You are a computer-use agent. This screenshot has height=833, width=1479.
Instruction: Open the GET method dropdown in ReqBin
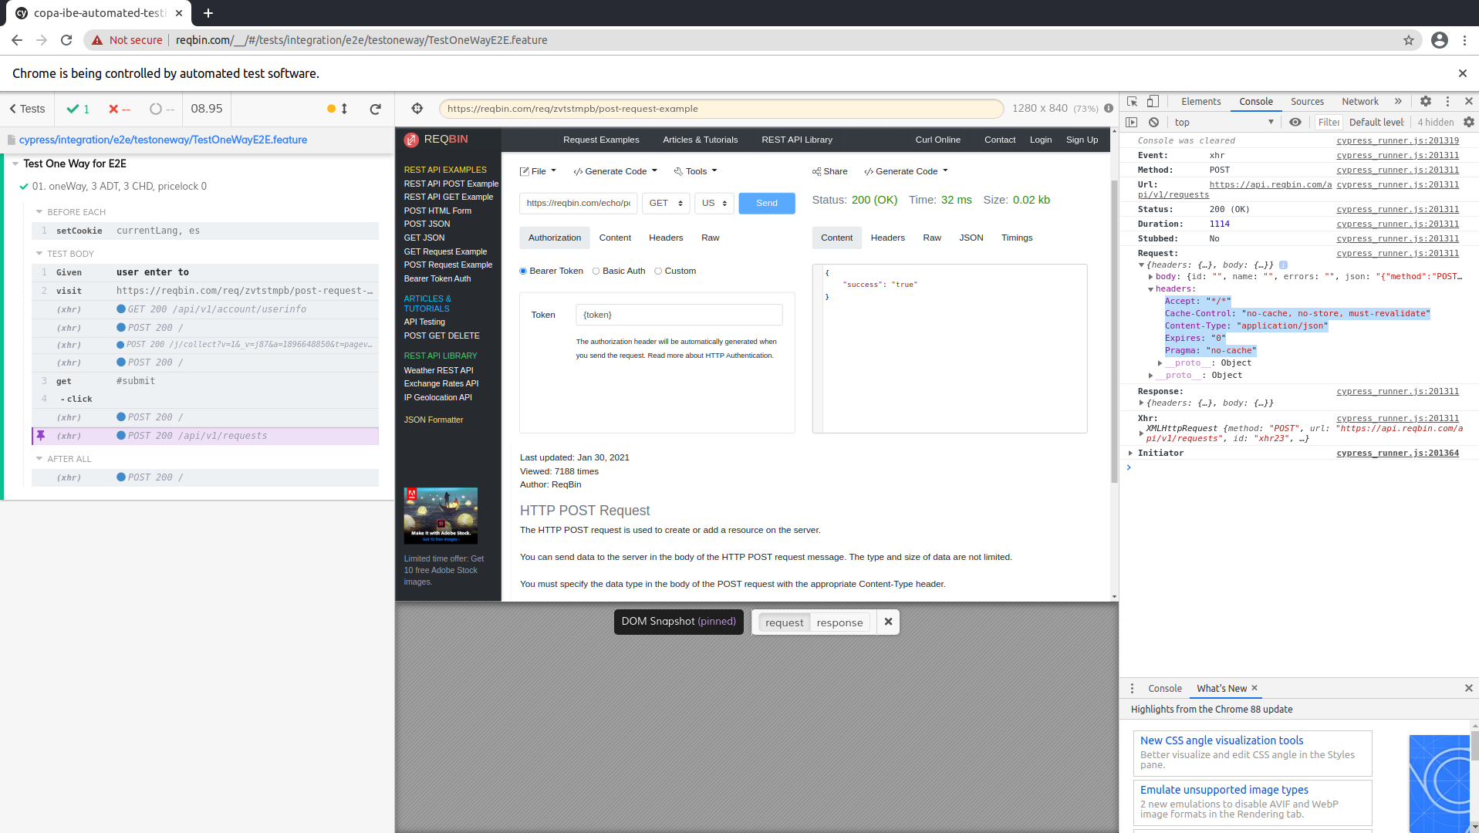[x=665, y=203]
